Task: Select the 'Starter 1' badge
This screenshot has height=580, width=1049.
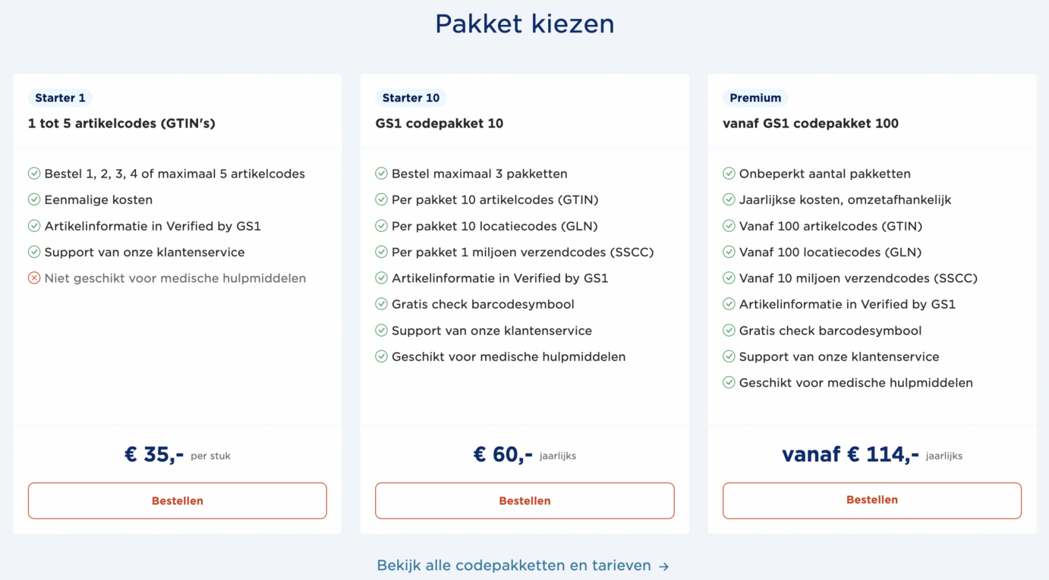Action: (x=60, y=98)
